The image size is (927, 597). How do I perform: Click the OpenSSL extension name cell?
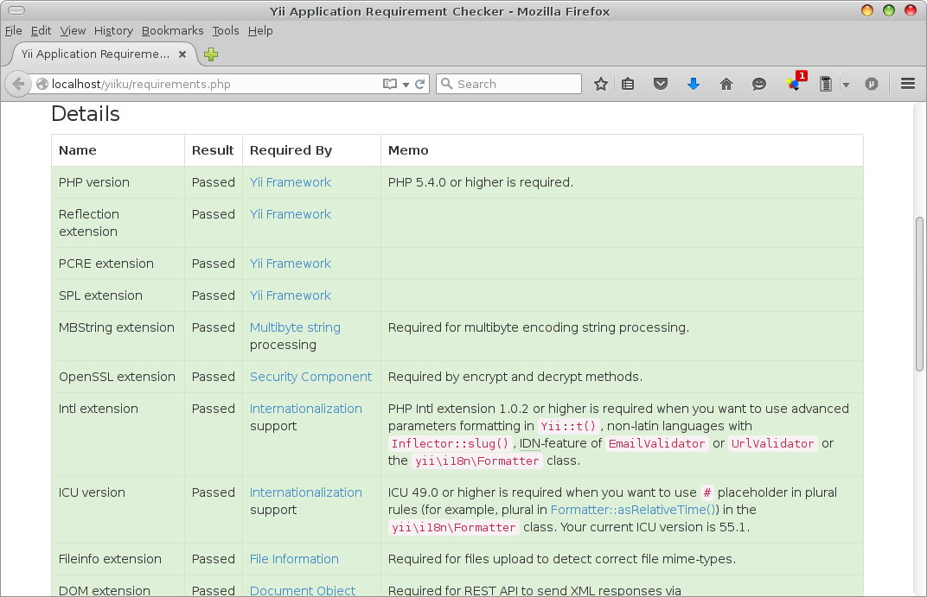pos(117,377)
